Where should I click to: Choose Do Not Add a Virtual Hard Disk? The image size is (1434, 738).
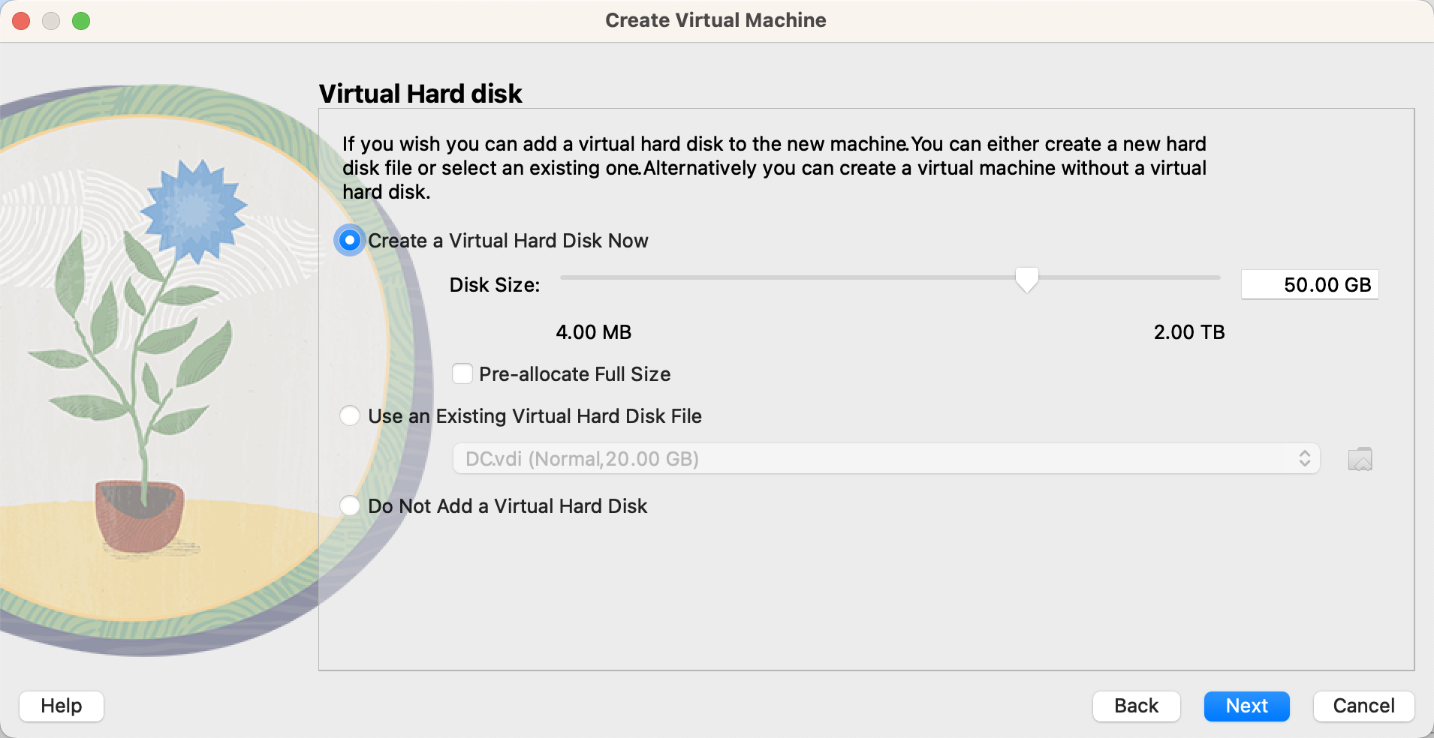pos(350,506)
